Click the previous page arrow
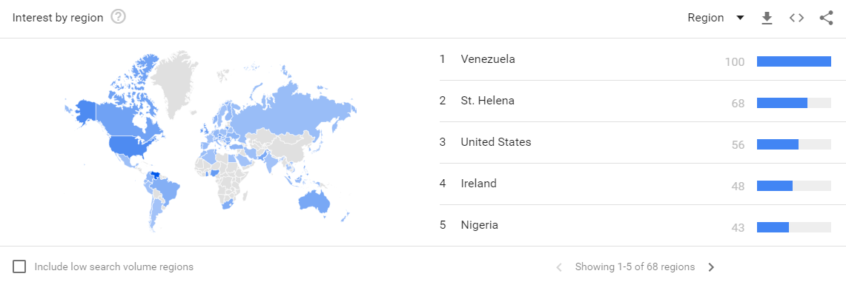This screenshot has width=846, height=285. [x=559, y=266]
